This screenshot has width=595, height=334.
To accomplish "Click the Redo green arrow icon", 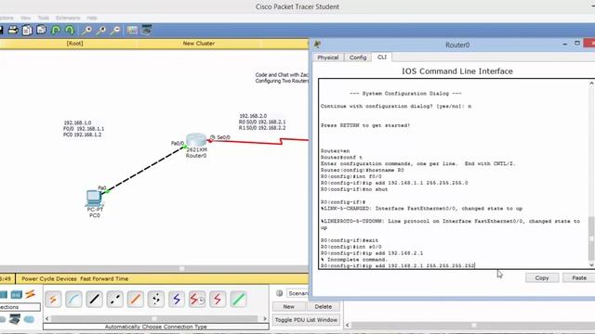I will pyautogui.click(x=70, y=30).
